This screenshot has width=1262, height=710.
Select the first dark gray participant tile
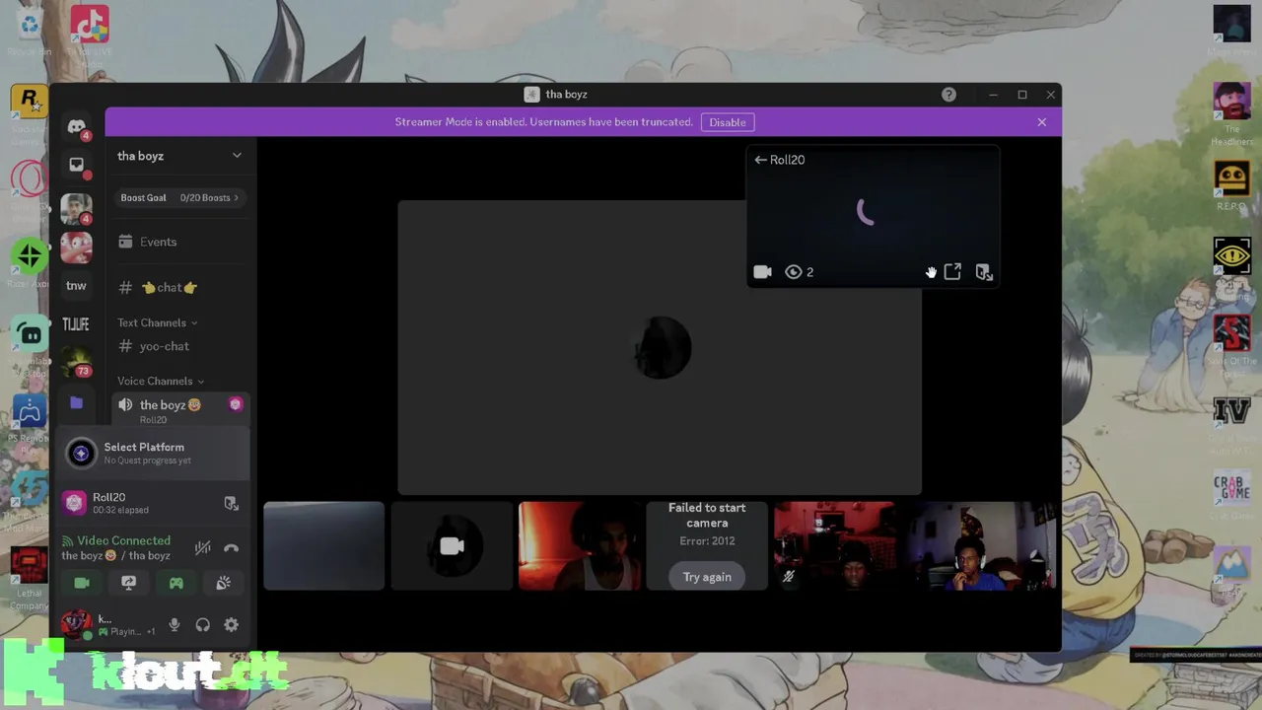[323, 546]
